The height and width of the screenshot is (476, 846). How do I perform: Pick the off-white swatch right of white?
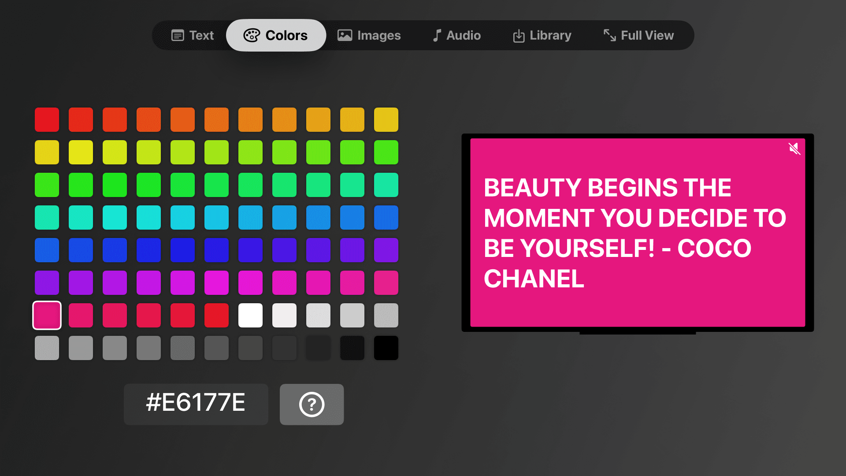pyautogui.click(x=284, y=315)
